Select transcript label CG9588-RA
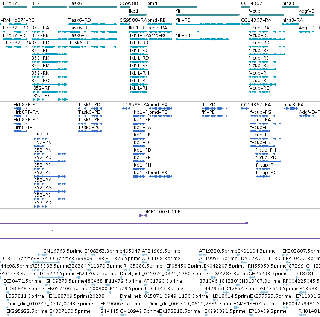Screen dimensions: 320x317 coord(133,20)
